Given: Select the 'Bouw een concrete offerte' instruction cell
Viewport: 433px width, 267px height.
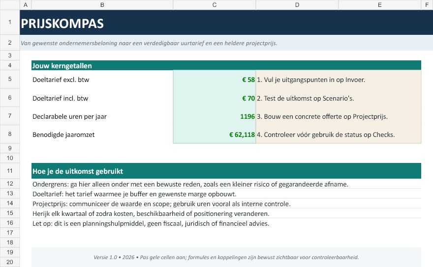Looking at the screenshot, I should [x=339, y=116].
